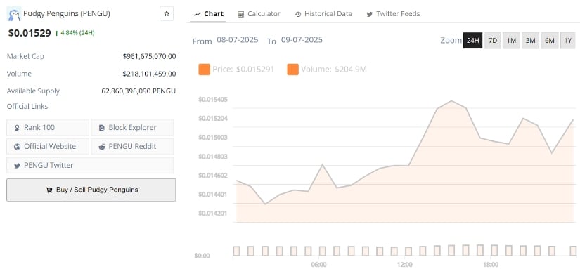Click the PENGU Reddit alien icon
Image resolution: width=580 pixels, height=269 pixels.
102,147
